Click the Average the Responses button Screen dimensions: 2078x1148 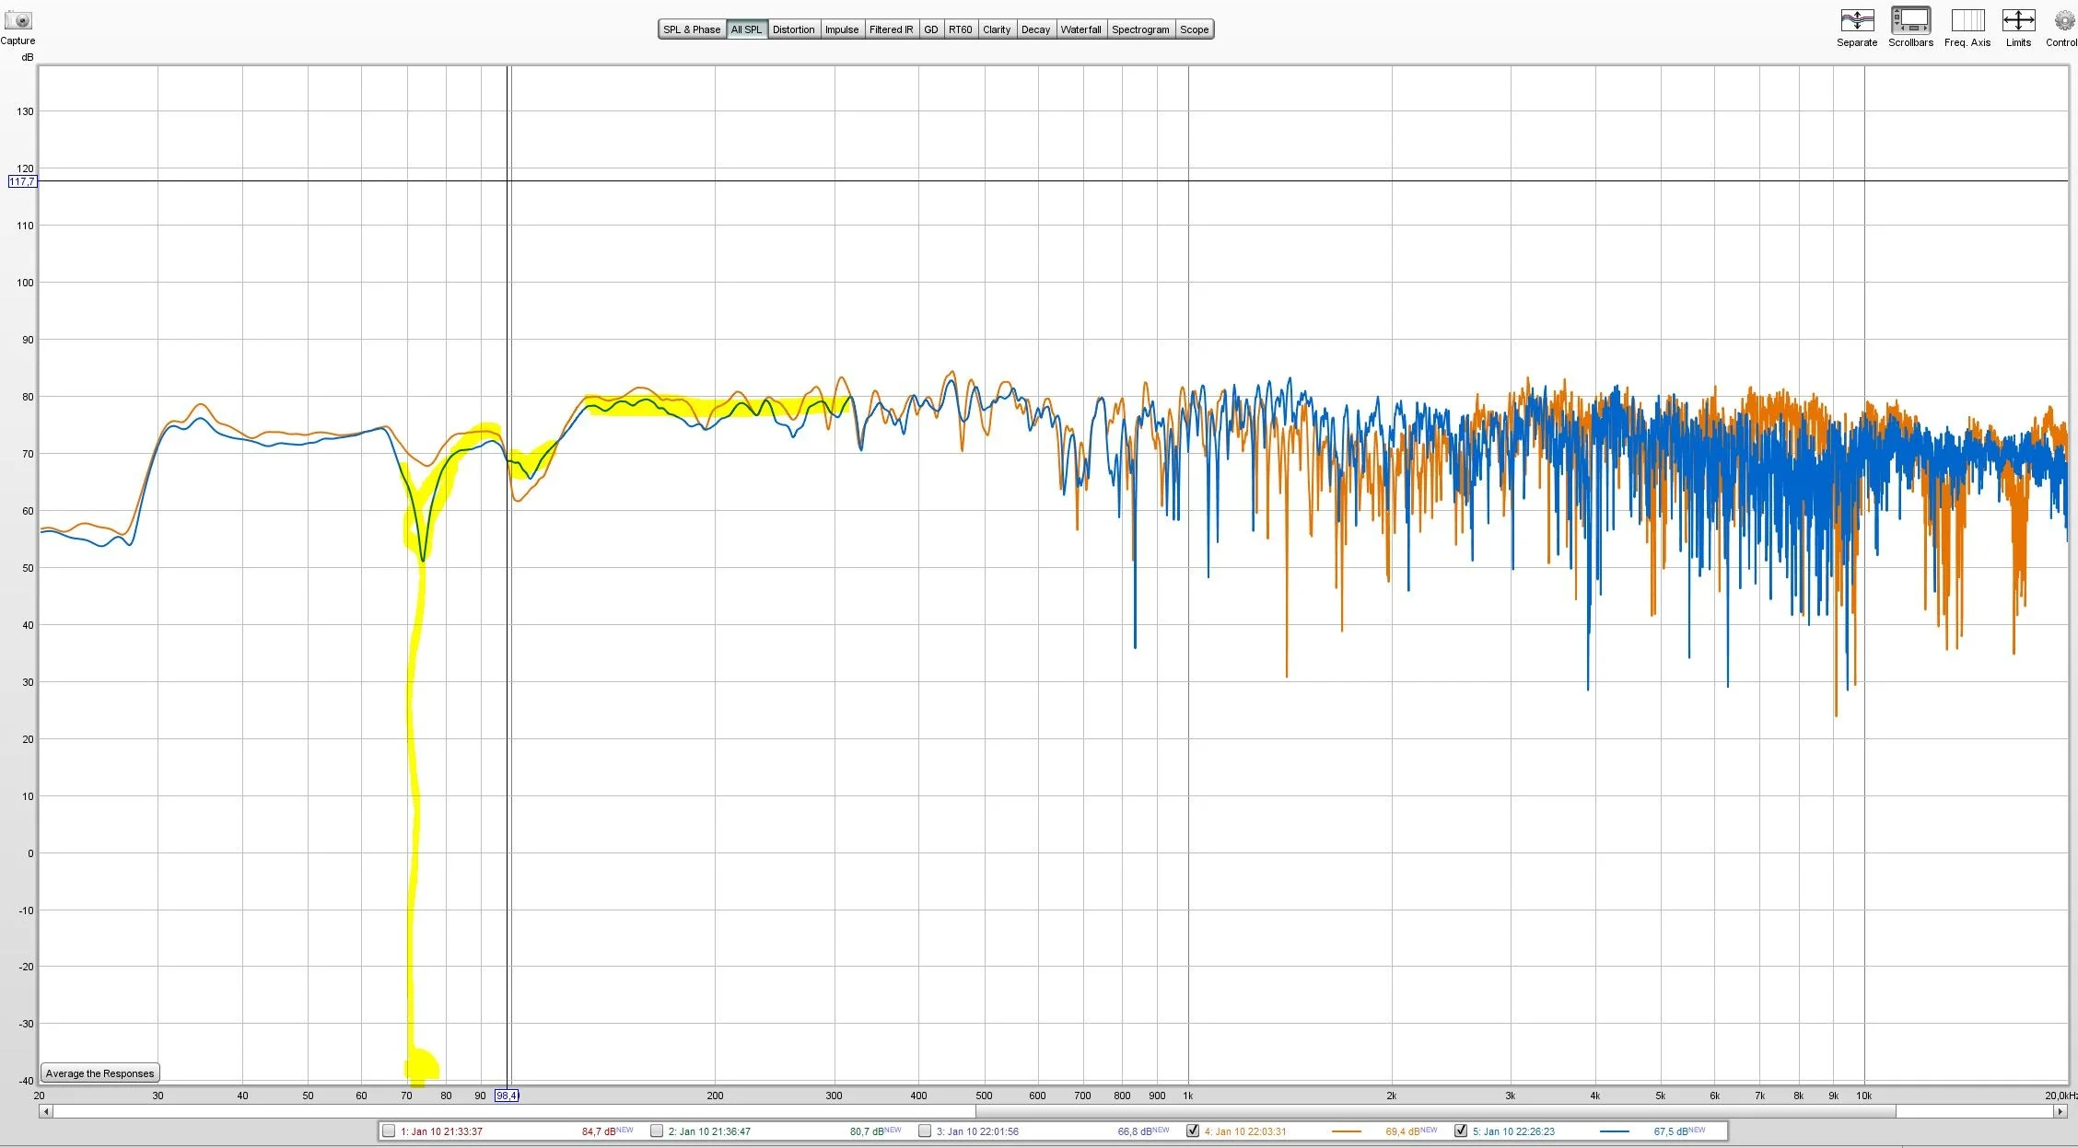point(100,1073)
